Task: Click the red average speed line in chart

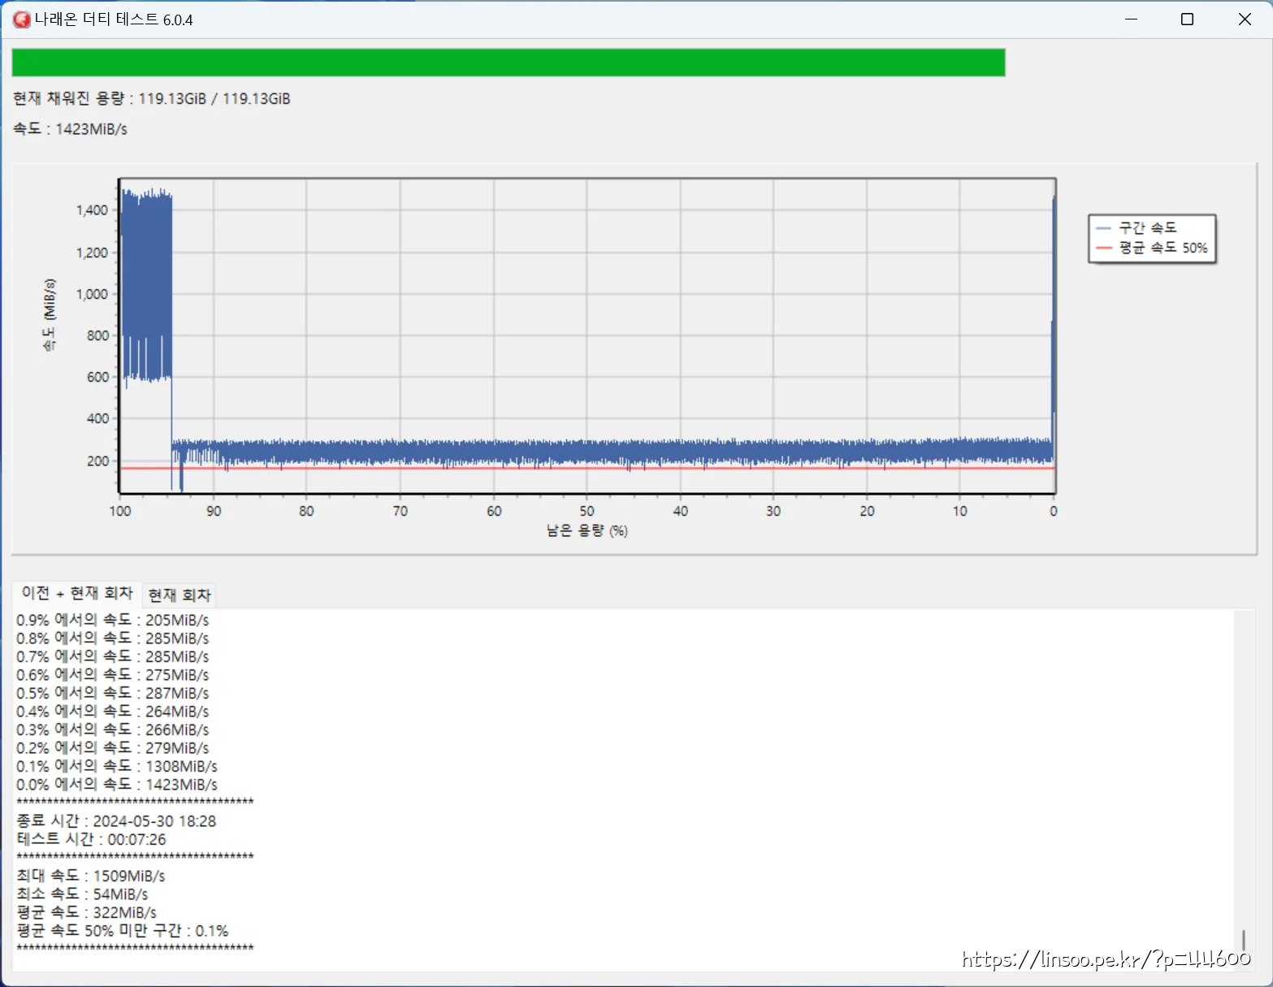Action: click(587, 468)
